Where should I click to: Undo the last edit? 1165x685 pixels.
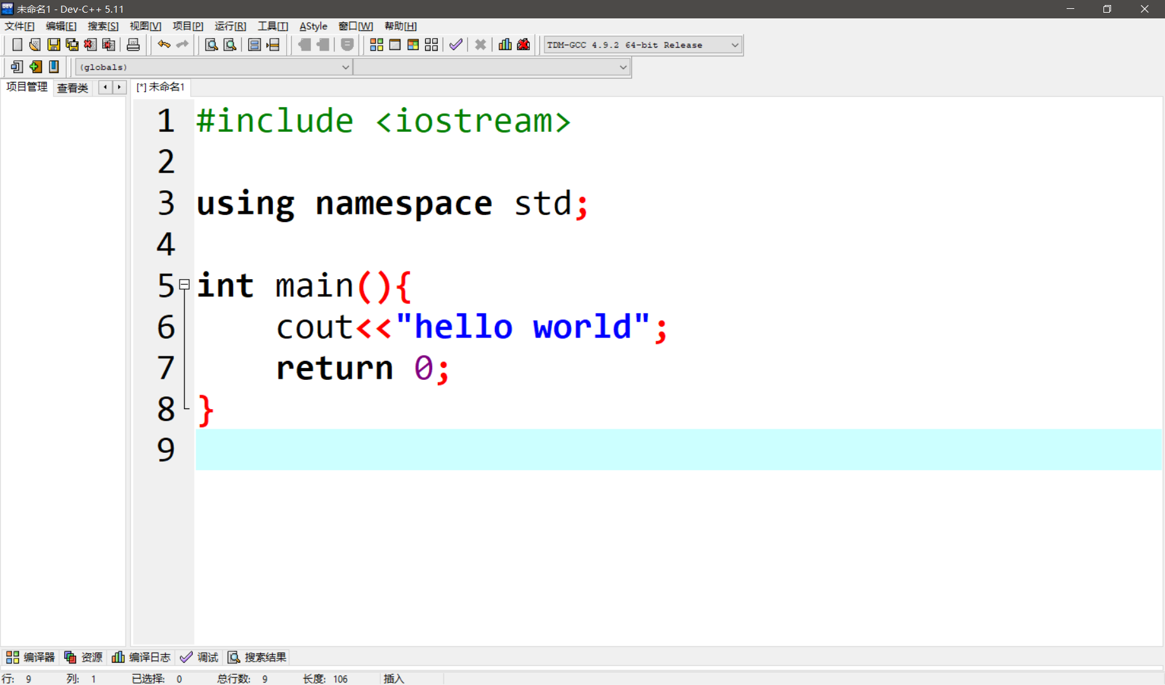164,44
